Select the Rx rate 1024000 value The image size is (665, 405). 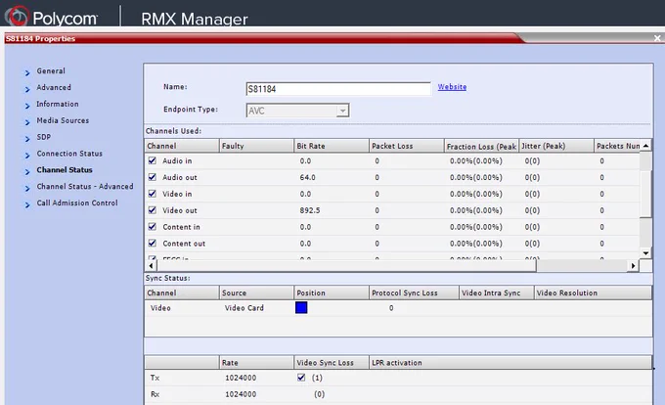click(x=241, y=394)
